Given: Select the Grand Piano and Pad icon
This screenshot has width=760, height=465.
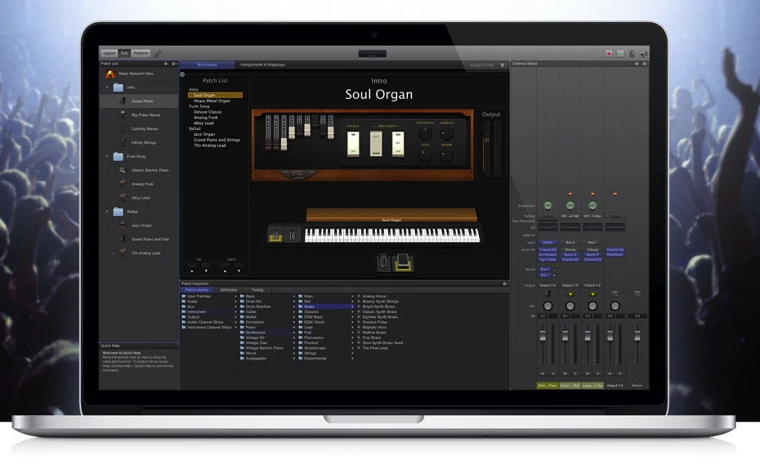Looking at the screenshot, I should (x=123, y=239).
